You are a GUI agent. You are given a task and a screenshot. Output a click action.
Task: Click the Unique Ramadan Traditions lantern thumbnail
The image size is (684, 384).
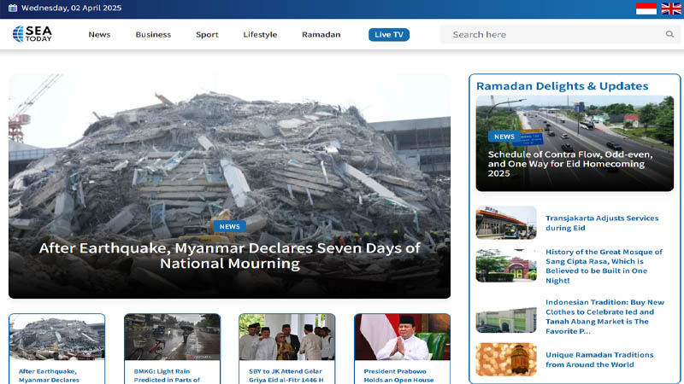coord(506,359)
